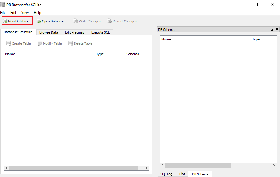Screen dimensions: 280x177
Task: Click the Open Database button label
Action: coord(53,21)
